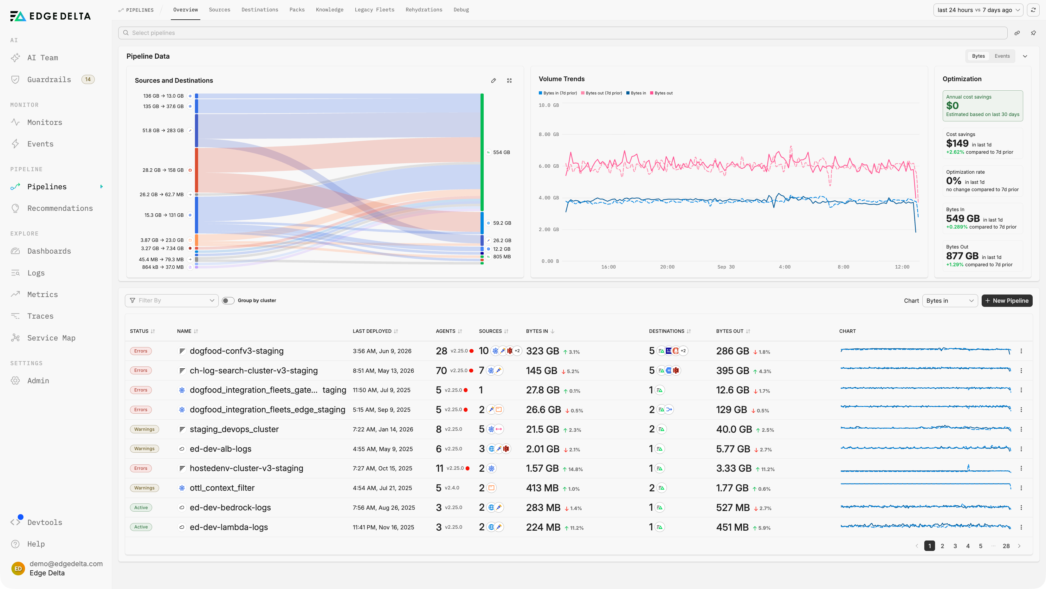
Task: Open the Guardrails shield icon
Action: (16, 80)
